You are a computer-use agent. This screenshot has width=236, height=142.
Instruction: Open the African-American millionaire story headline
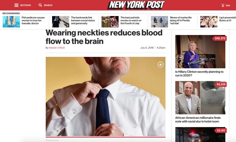point(198,120)
